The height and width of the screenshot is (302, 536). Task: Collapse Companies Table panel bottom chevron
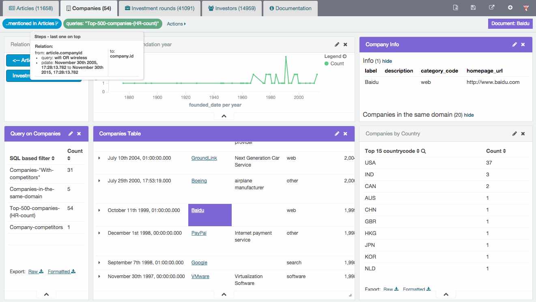pyautogui.click(x=224, y=295)
